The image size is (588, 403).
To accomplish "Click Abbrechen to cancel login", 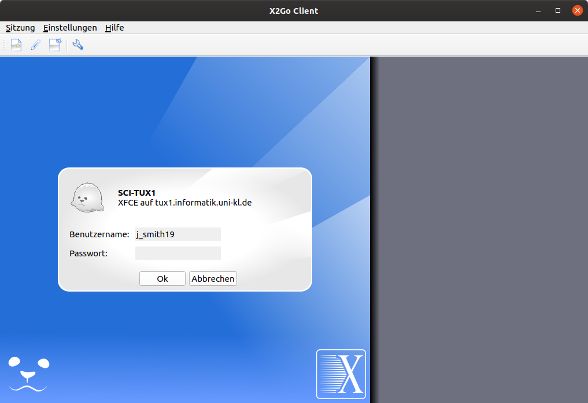I will [213, 279].
